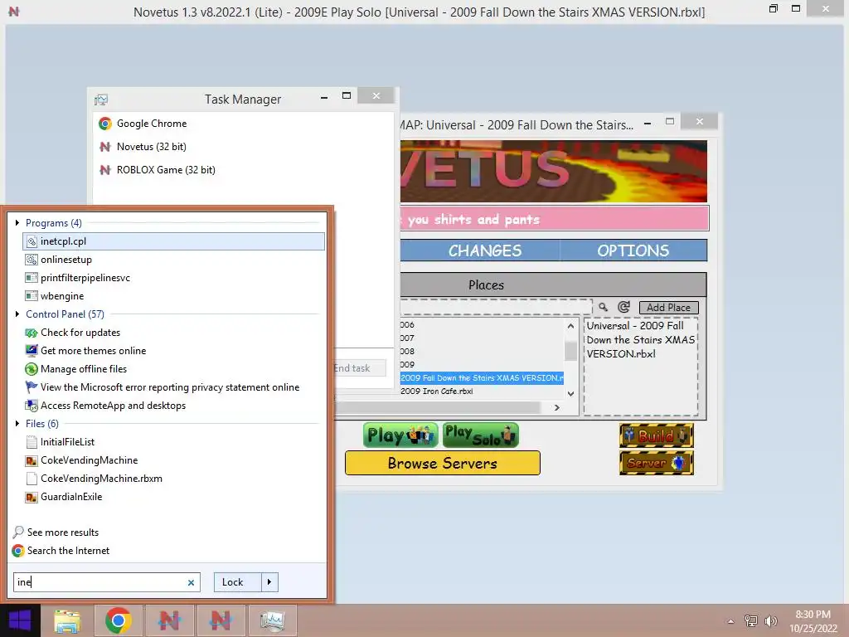Click the Novetus logo in title bar

click(14, 12)
